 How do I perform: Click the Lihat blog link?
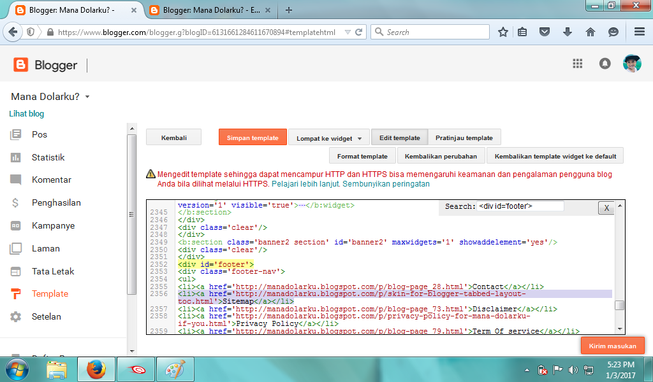(27, 113)
